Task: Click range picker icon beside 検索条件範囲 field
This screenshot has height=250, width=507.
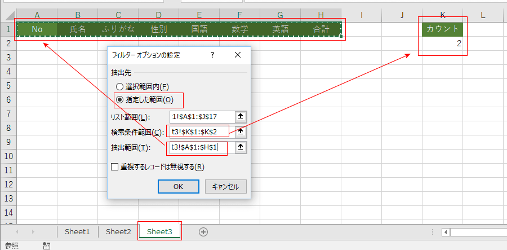Action: tap(240, 132)
